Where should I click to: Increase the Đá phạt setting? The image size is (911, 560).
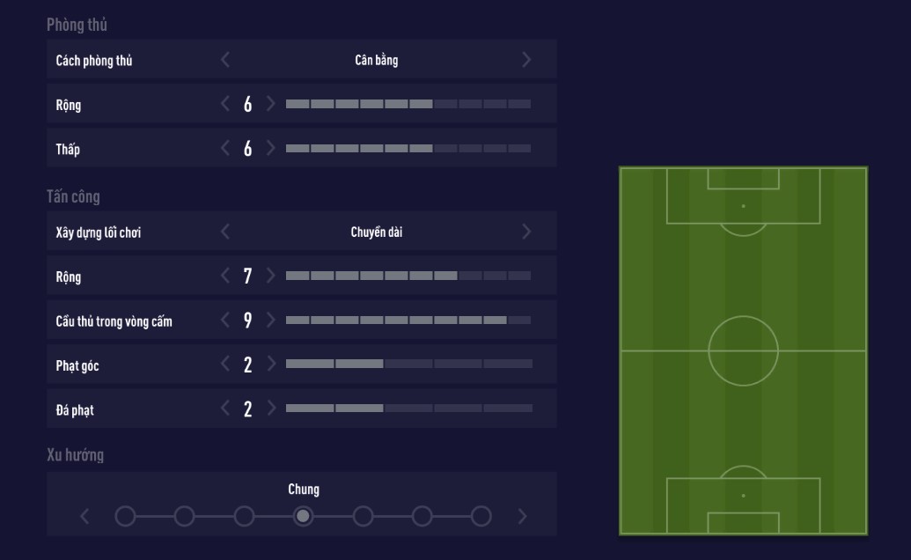(272, 408)
